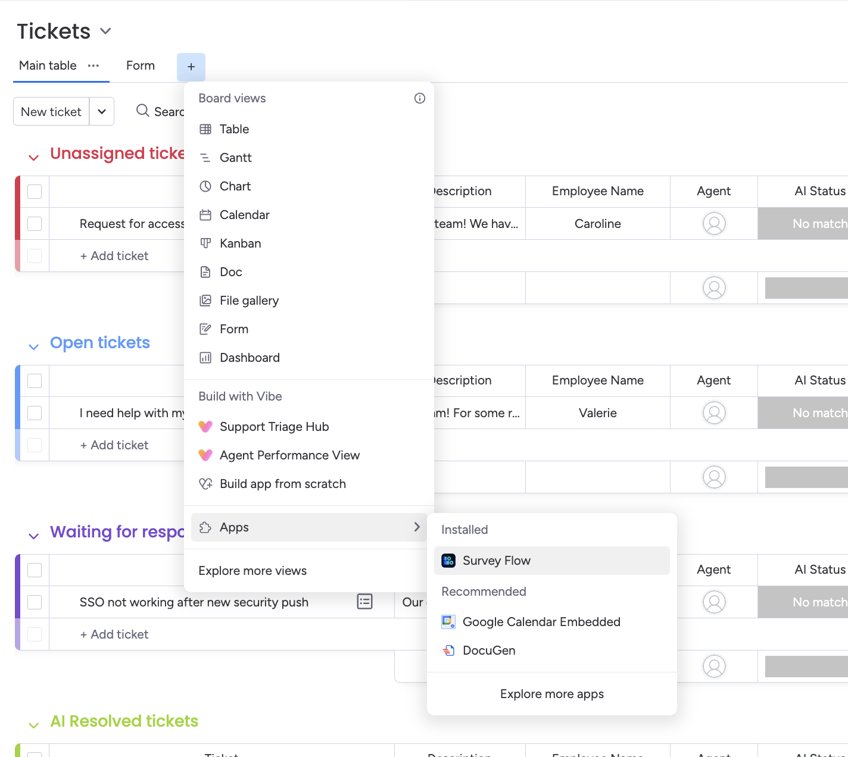Switch to the Form tab

coord(141,65)
